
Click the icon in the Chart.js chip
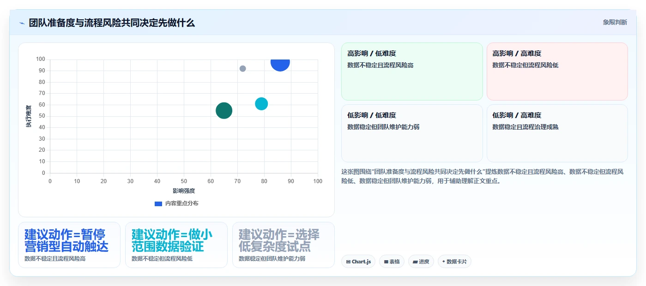point(348,262)
